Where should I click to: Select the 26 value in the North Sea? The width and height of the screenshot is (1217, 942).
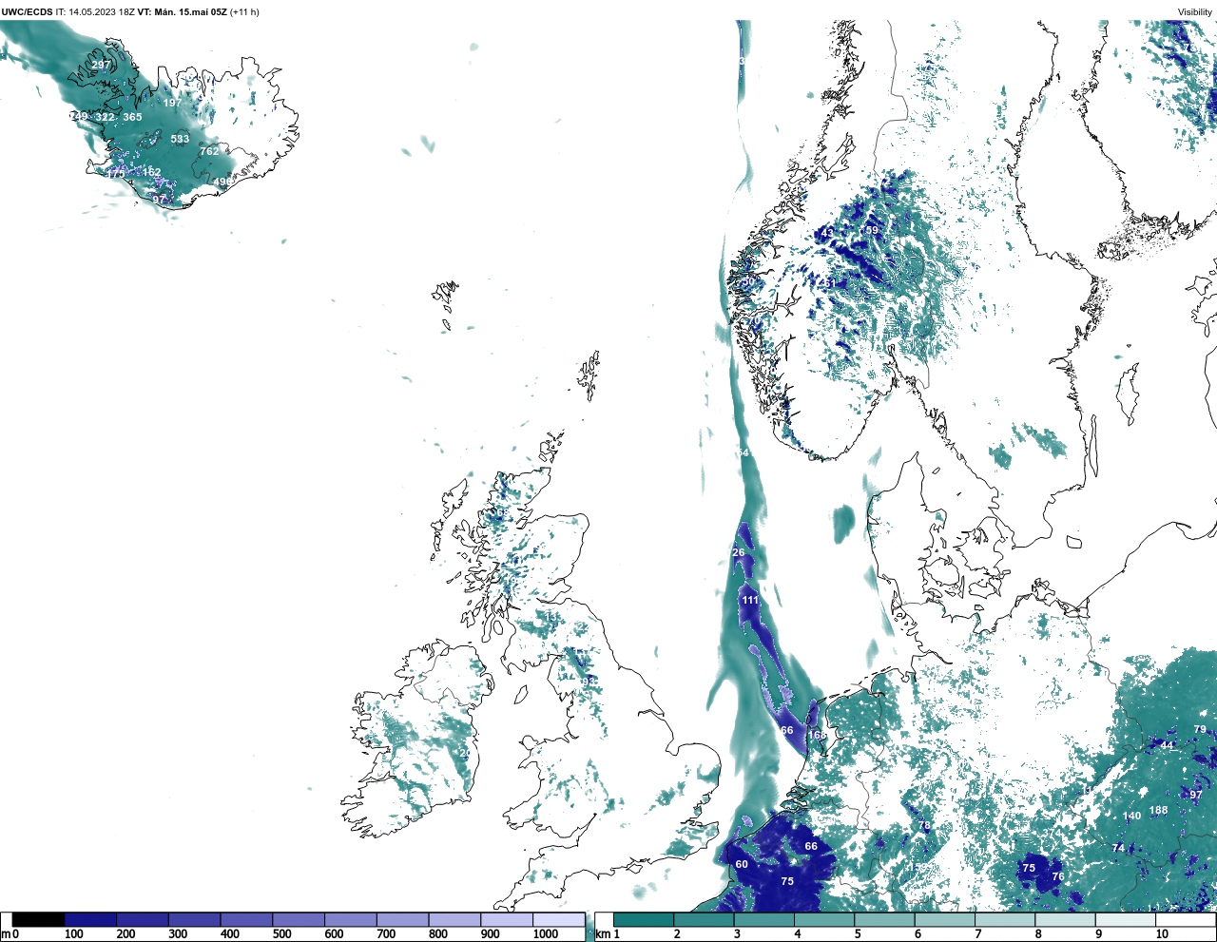click(x=739, y=552)
